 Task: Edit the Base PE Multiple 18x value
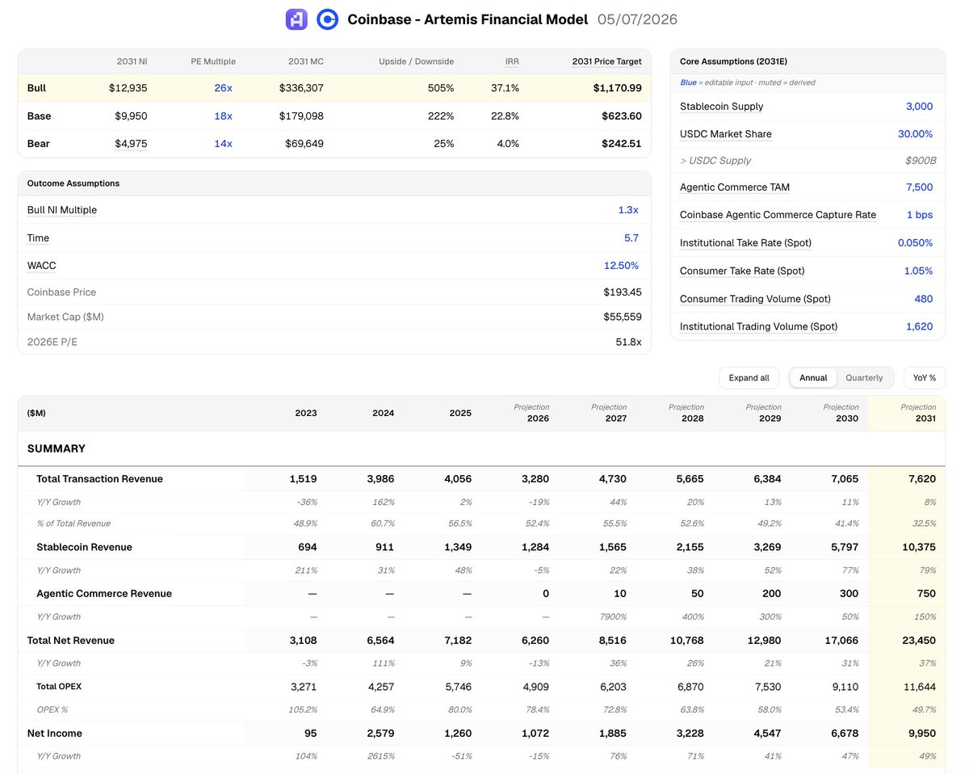[x=223, y=116]
